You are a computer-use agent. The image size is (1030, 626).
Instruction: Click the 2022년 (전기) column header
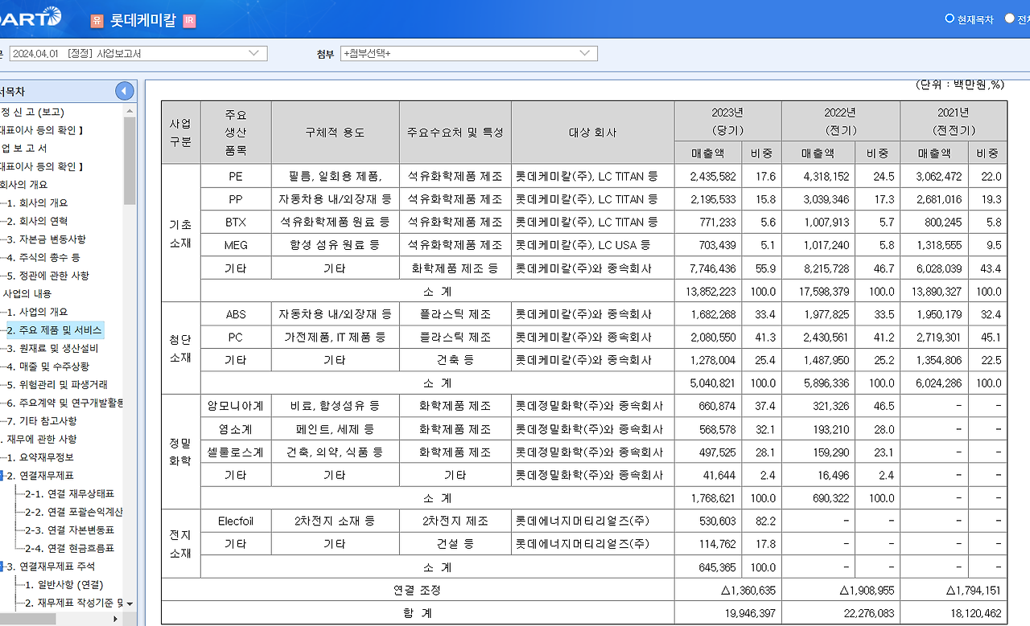(x=840, y=121)
